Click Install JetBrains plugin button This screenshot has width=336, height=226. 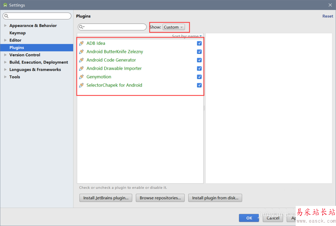106,198
